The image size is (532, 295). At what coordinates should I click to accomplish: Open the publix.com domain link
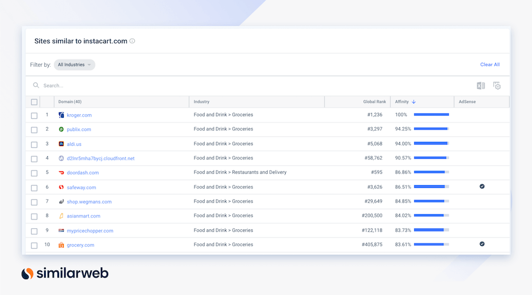(79, 129)
